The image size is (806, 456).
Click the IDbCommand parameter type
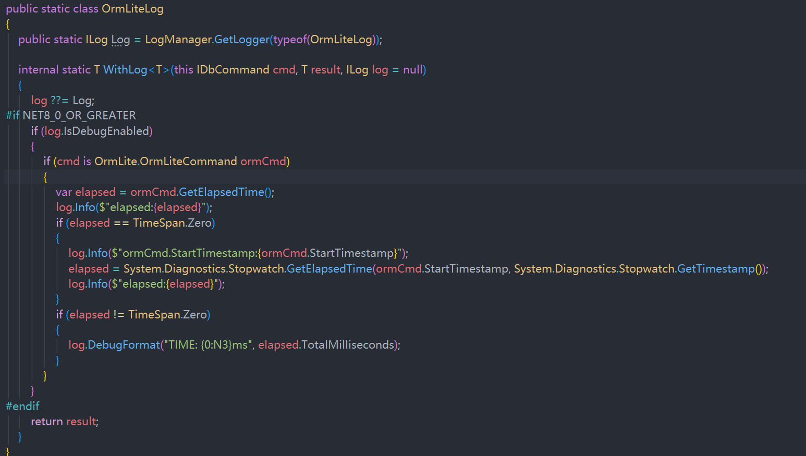(x=233, y=70)
